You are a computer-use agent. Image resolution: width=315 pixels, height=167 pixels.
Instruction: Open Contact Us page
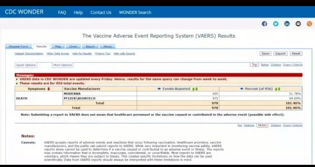[x=101, y=12]
